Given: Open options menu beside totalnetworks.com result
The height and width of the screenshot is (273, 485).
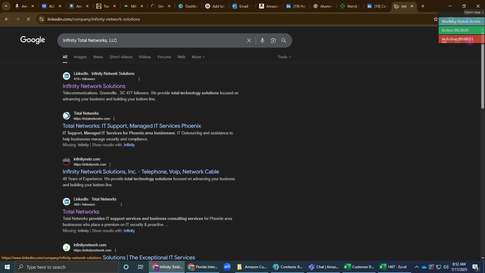Looking at the screenshot, I should (114, 119).
